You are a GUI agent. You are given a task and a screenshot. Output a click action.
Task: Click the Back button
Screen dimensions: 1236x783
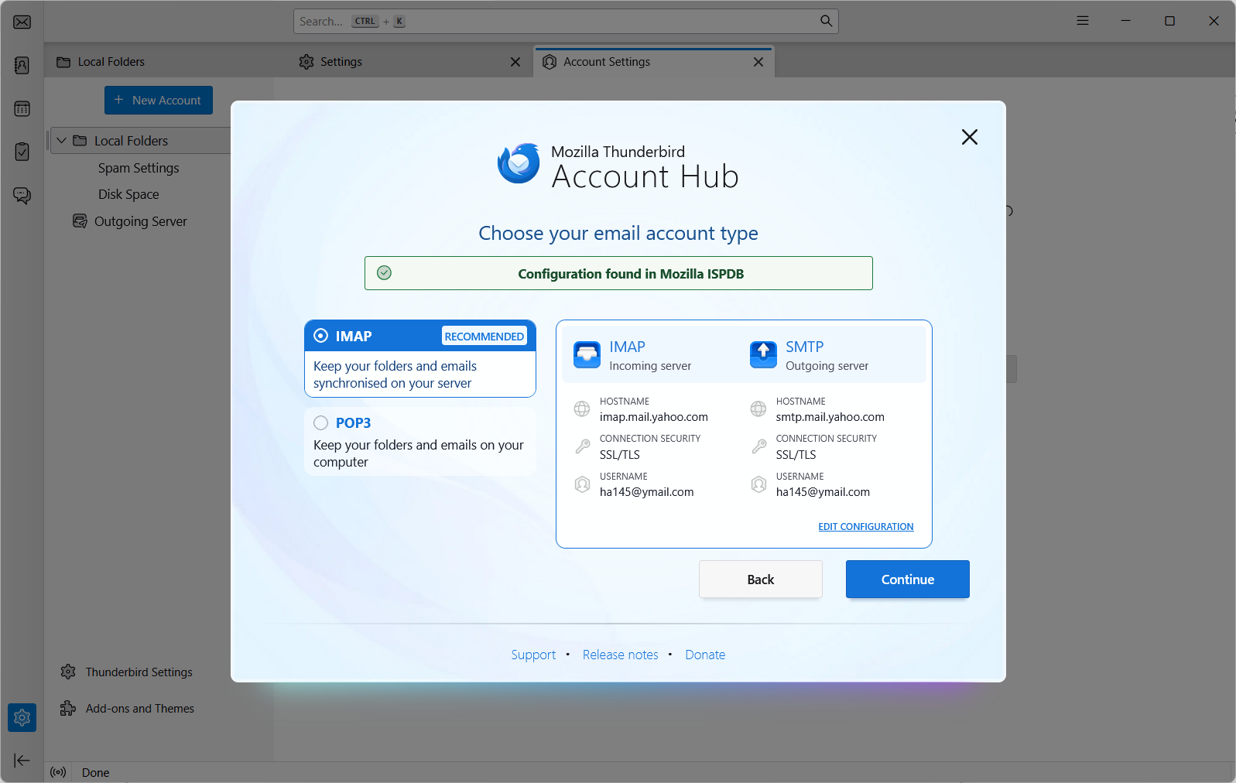tap(761, 580)
